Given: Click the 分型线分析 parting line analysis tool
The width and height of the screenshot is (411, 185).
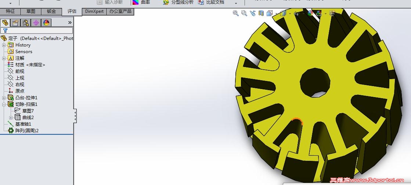Looking at the screenshot, I should (x=178, y=2).
